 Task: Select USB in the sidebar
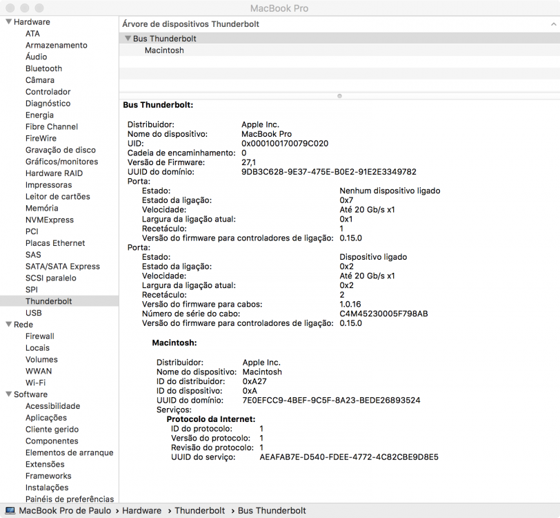[x=34, y=313]
